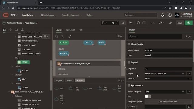Click the Application 113389 breadcrumb link
This screenshot has height=109, width=194.
(x=14, y=23)
